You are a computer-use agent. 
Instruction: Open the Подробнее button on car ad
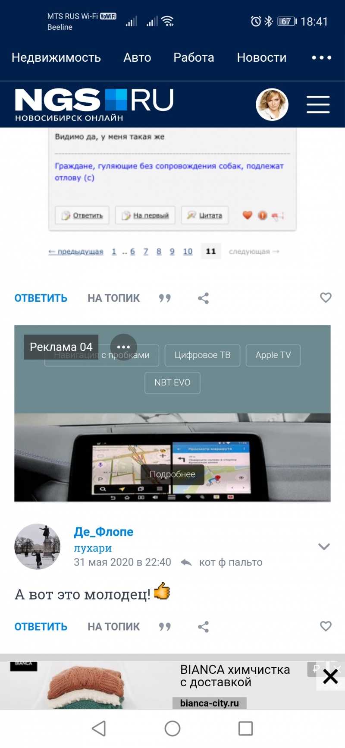(x=172, y=474)
